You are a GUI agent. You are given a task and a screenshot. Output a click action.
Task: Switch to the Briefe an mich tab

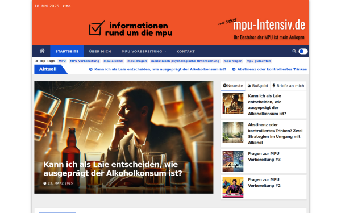tap(288, 86)
